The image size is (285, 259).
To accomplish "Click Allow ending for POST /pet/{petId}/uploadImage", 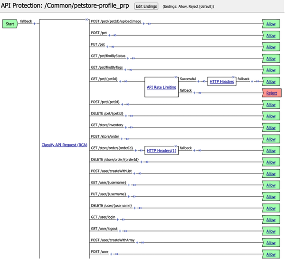I will 271,24.
